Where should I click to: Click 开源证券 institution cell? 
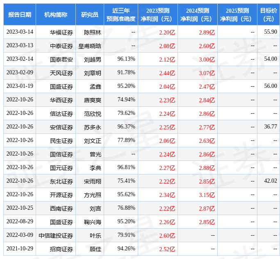tap(61, 195)
